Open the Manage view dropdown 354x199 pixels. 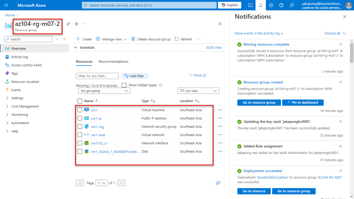click(x=111, y=39)
